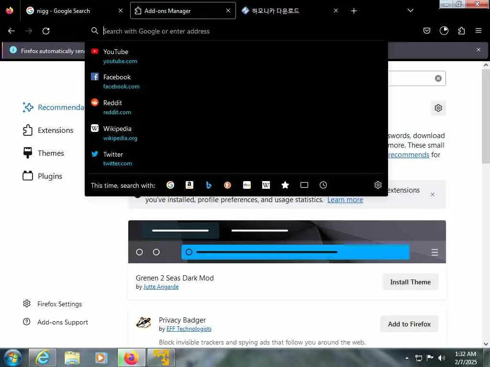Open Add-ons Support link
This screenshot has width=490, height=367.
56,322
